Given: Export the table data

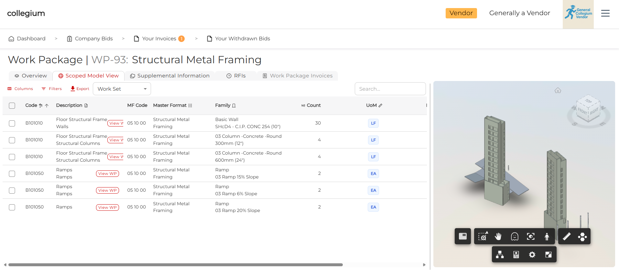Looking at the screenshot, I should [x=80, y=89].
